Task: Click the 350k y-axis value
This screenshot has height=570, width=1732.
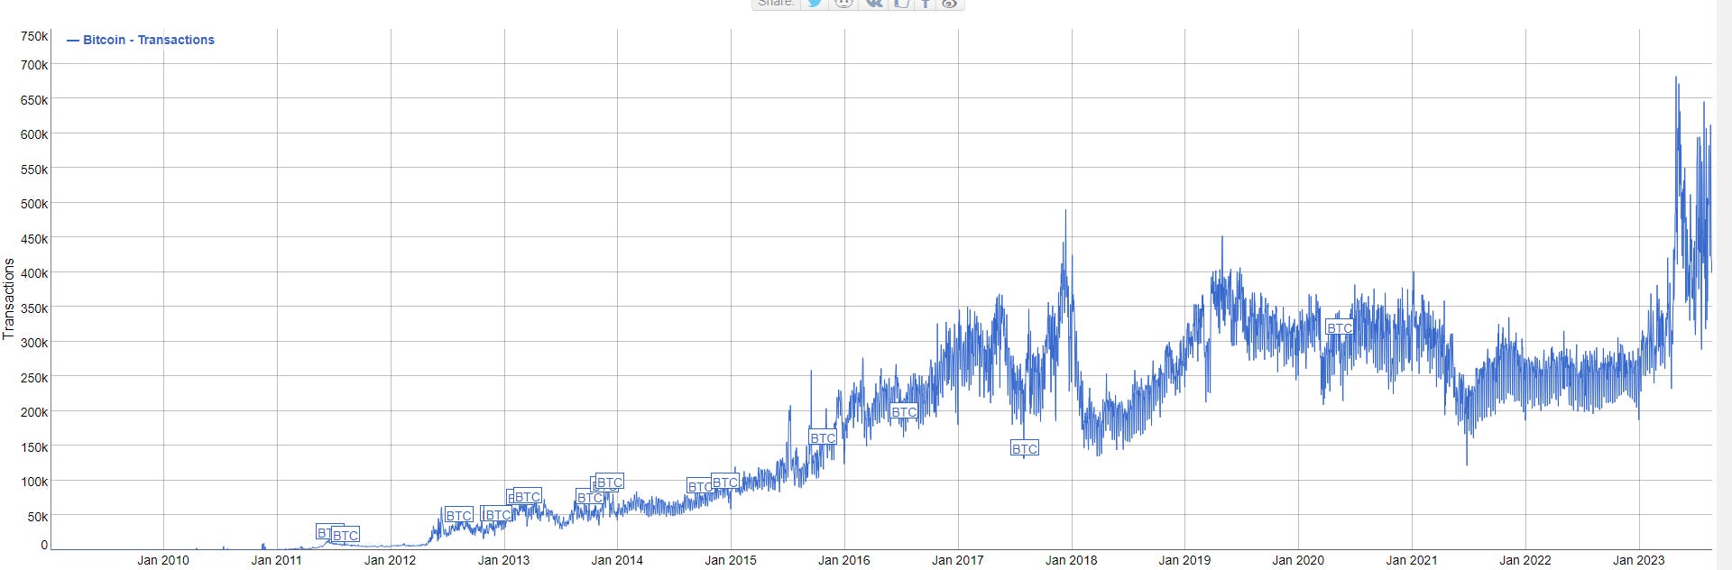Action: tap(34, 308)
